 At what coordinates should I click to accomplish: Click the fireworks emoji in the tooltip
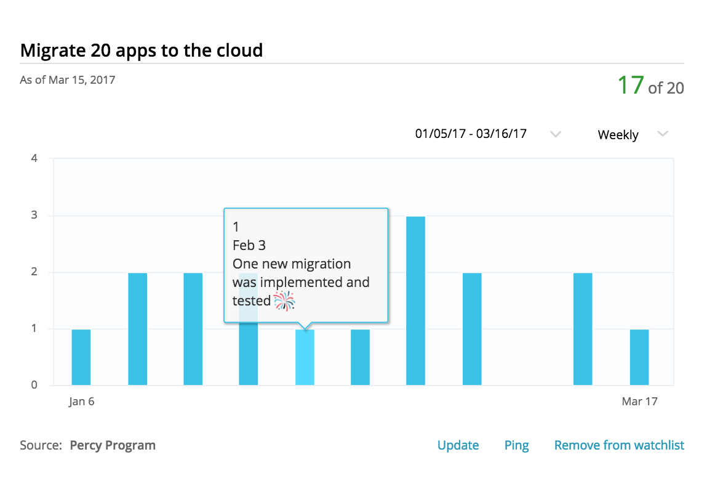[284, 301]
